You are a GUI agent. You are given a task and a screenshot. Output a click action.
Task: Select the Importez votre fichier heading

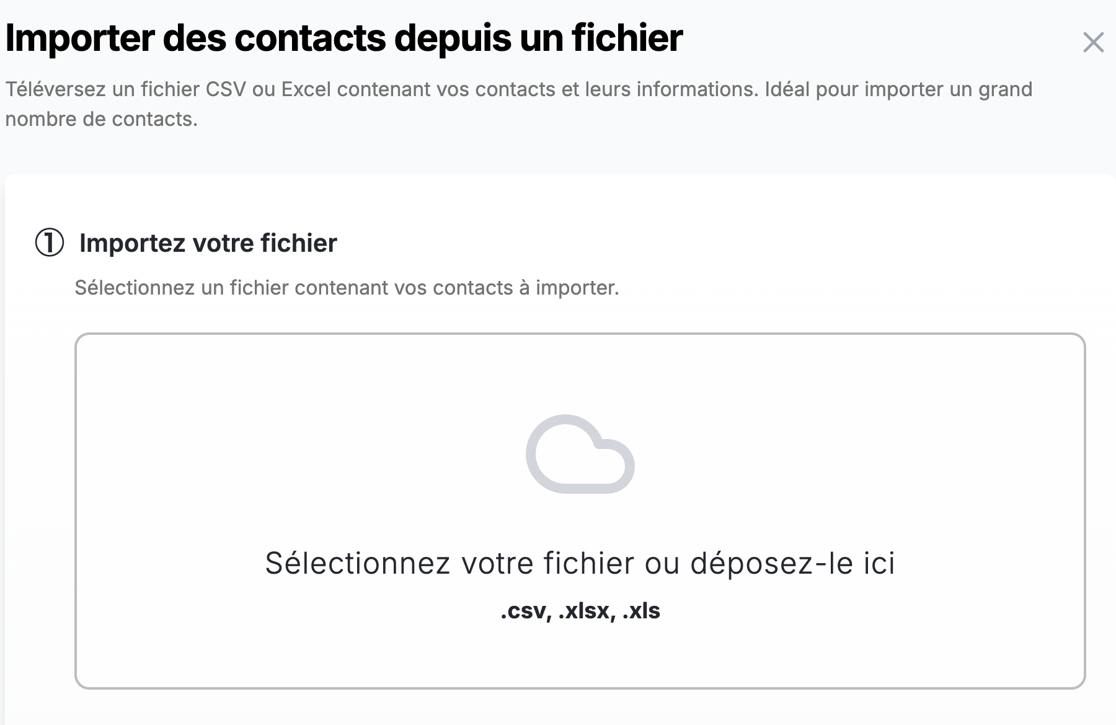[x=207, y=243]
